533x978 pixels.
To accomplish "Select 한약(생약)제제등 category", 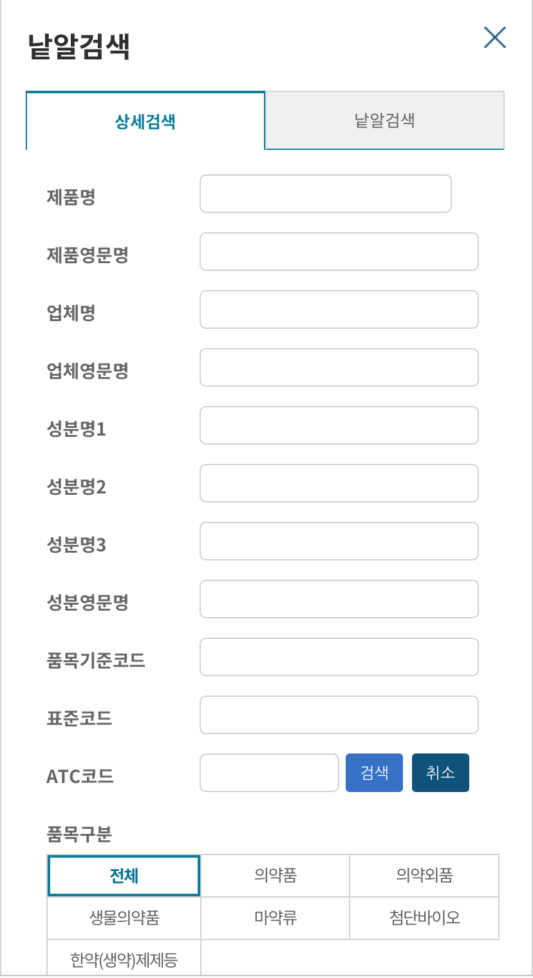I will pyautogui.click(x=124, y=960).
